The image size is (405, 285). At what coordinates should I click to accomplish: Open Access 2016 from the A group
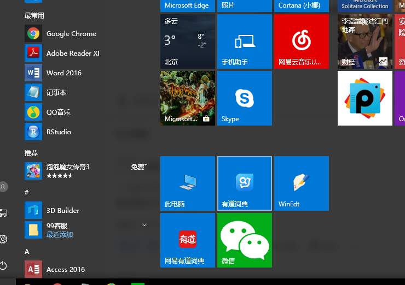coord(86,269)
